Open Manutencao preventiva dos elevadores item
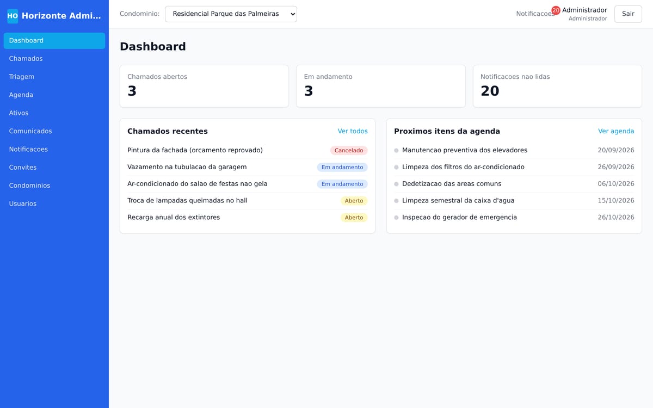The height and width of the screenshot is (408, 653). [x=465, y=150]
